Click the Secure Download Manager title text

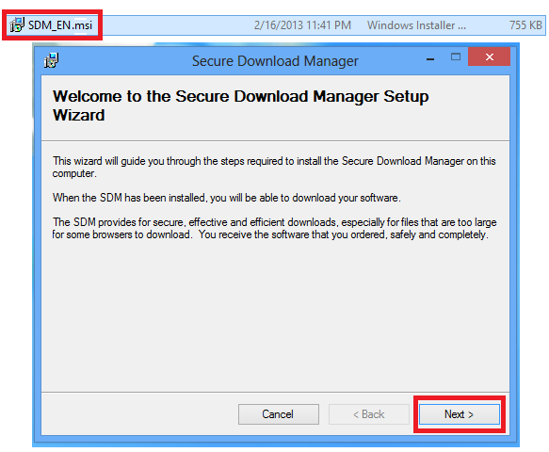point(275,61)
